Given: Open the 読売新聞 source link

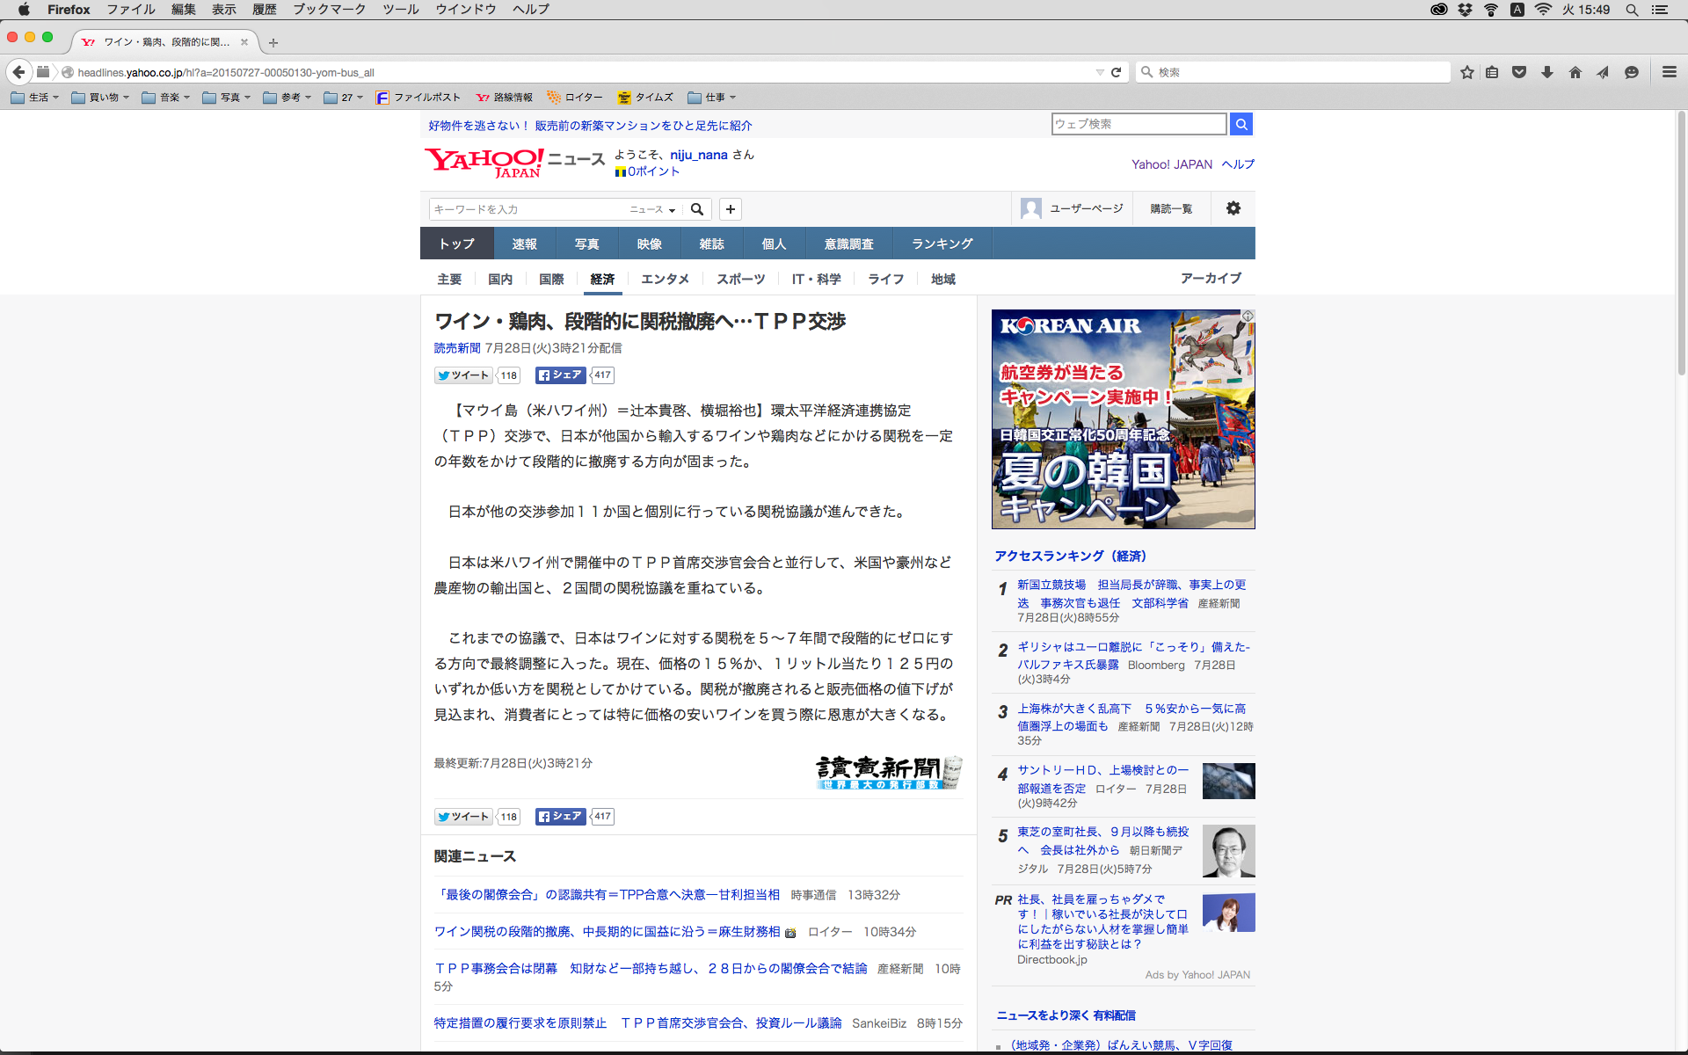Looking at the screenshot, I should [x=457, y=348].
